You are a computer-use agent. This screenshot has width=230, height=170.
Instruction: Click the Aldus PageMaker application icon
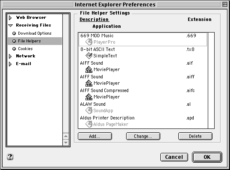pos(89,124)
